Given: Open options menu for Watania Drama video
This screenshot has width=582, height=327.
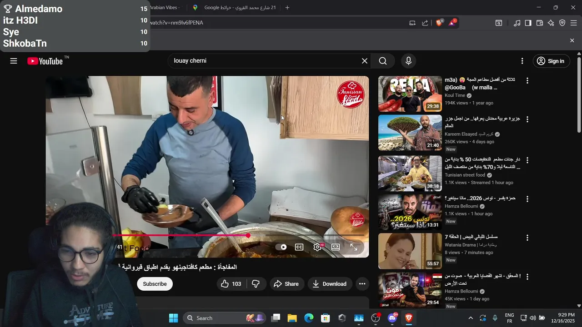Looking at the screenshot, I should [527, 238].
